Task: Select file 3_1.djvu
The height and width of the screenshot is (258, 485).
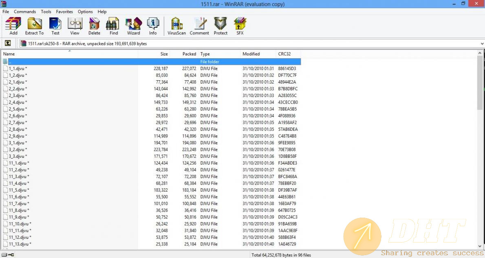Action: click(x=18, y=143)
